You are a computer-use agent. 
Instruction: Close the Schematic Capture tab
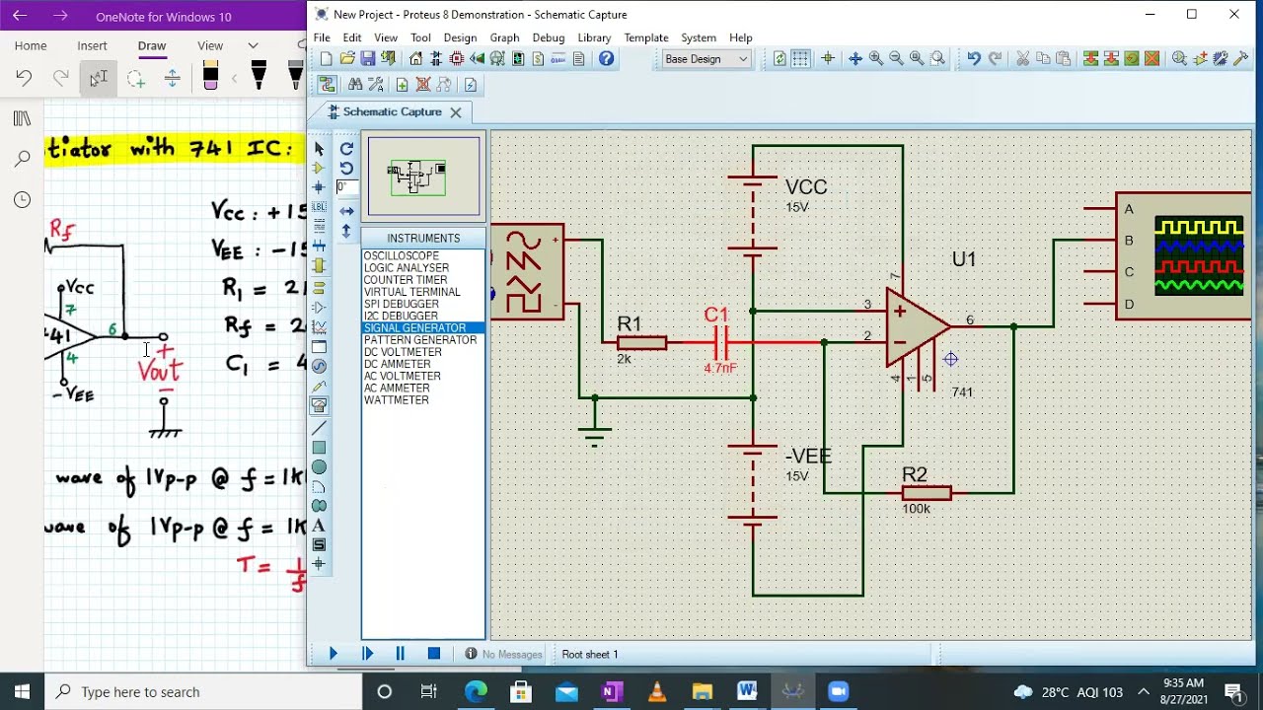pos(456,112)
